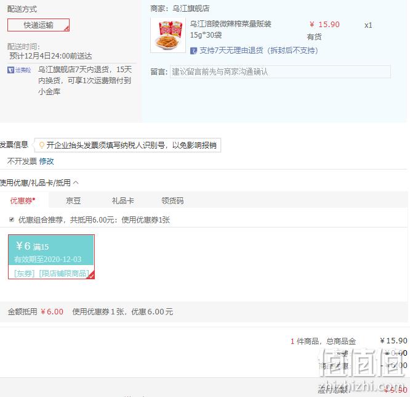Click the 金额抵用 ¥6.00 amount
The width and height of the screenshot is (410, 397).
click(x=52, y=312)
